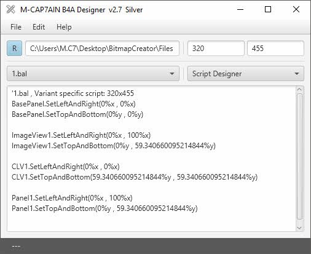Click the vertical scrollbar thumb

pos(299,156)
